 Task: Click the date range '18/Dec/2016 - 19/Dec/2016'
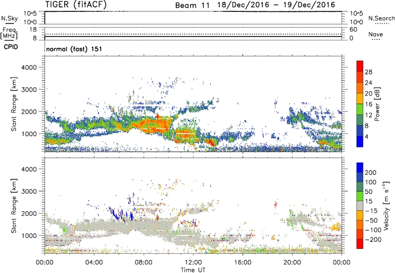coord(276,5)
